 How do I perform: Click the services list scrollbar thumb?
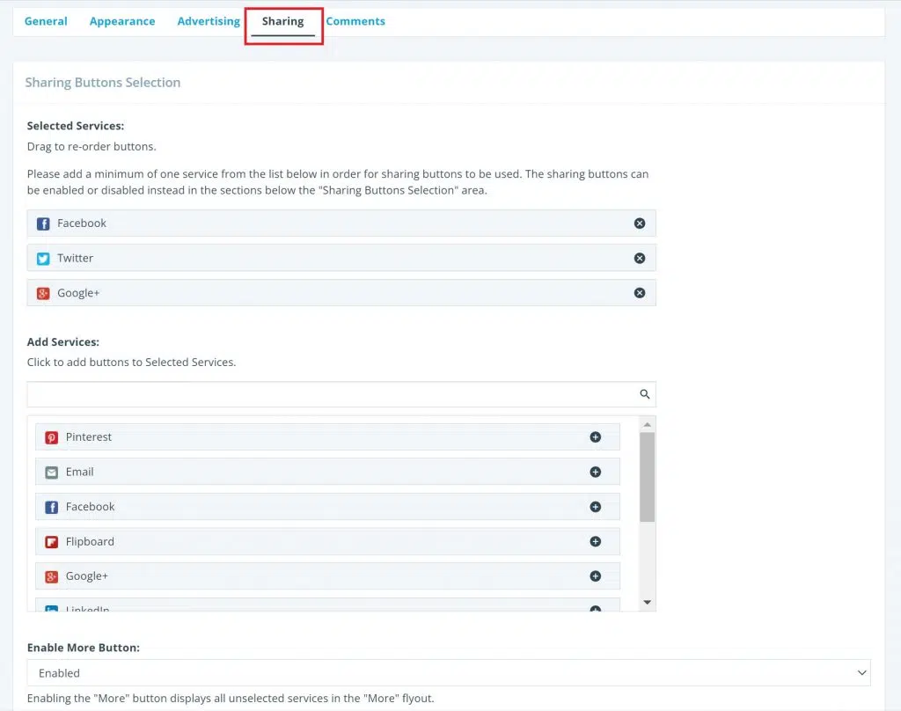(x=647, y=476)
